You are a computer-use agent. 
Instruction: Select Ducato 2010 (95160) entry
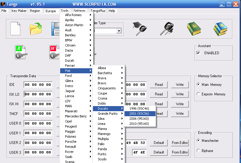click(x=140, y=124)
